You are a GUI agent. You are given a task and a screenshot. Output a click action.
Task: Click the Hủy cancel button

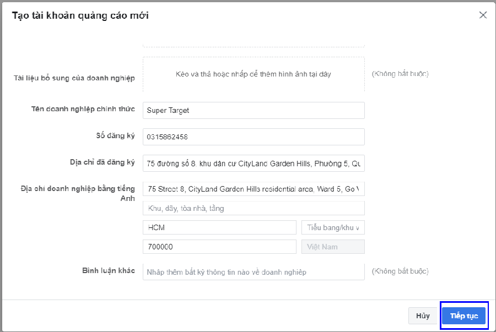423,315
